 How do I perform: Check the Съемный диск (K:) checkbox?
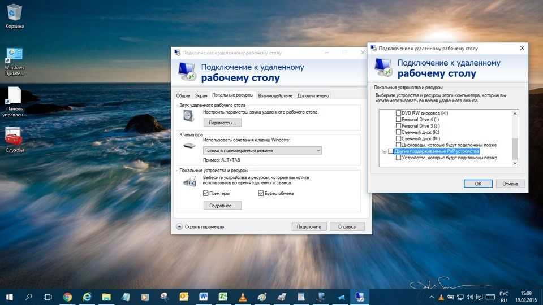[x=398, y=132]
